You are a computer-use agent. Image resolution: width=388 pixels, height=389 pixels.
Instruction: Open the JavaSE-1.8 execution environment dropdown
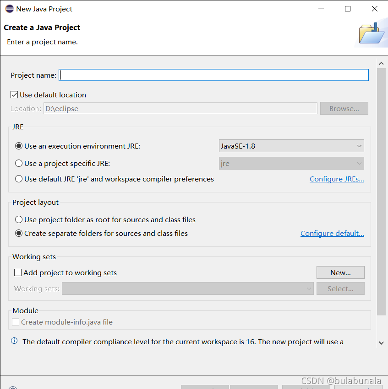291,146
